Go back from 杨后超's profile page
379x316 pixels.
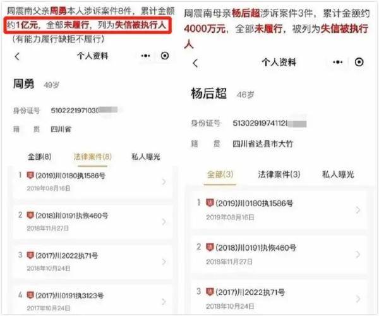pyautogui.click(x=195, y=63)
